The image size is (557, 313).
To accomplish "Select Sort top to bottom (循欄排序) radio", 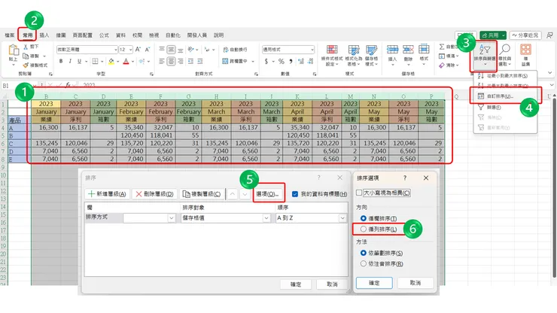I will (x=363, y=218).
